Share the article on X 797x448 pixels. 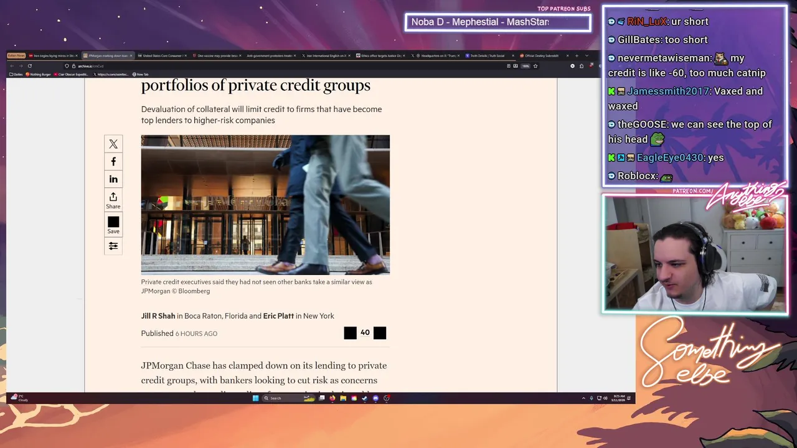pos(113,144)
